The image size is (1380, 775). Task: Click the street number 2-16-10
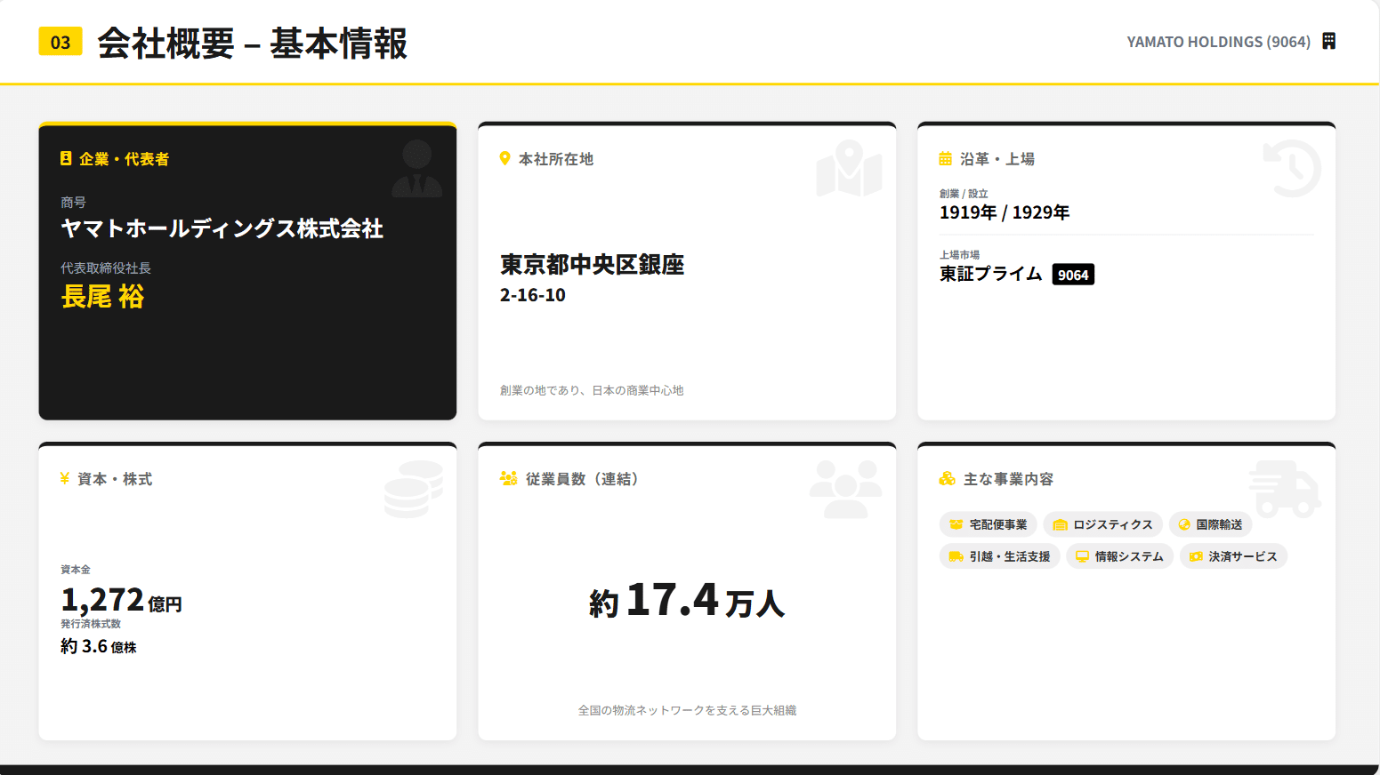pyautogui.click(x=532, y=295)
